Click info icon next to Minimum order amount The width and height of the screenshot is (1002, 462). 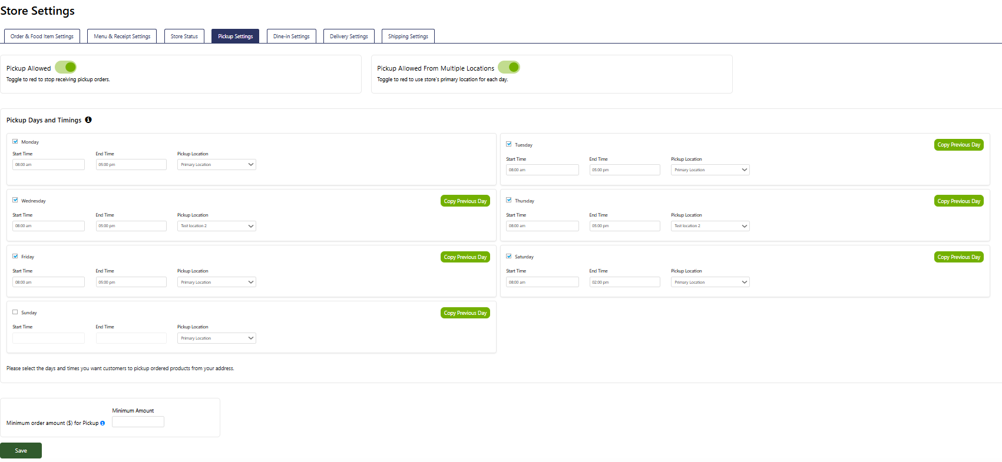(102, 423)
